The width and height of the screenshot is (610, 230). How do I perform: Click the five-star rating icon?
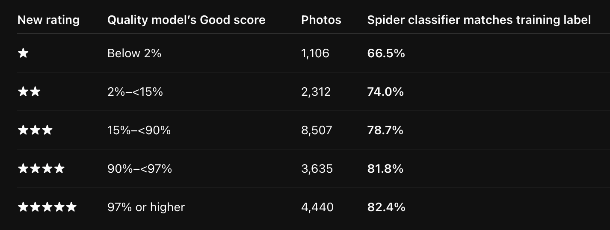(x=47, y=207)
